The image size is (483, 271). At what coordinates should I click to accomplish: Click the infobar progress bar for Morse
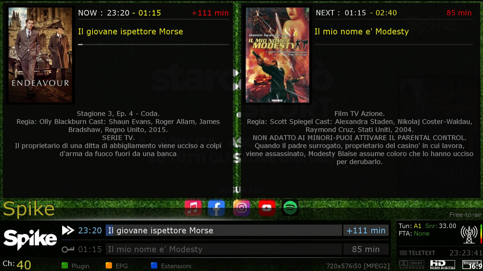point(224,230)
